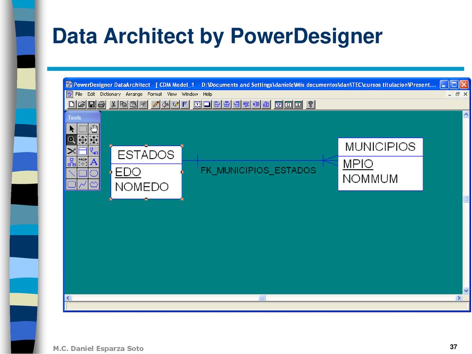Image resolution: width=472 pixels, height=354 pixels.
Task: Click the vertical scrollbar up arrow
Action: click(x=466, y=114)
